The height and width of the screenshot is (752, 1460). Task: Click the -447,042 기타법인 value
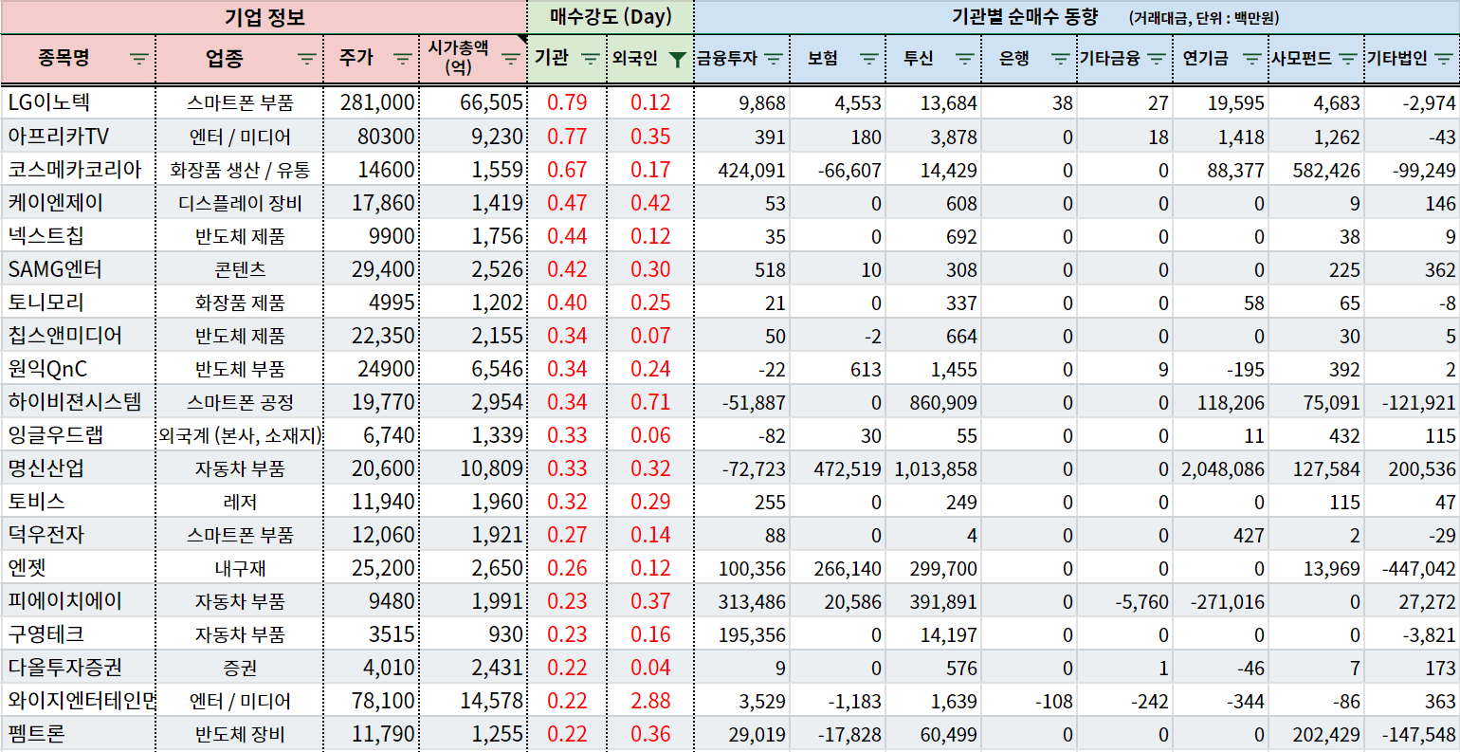tap(1413, 568)
